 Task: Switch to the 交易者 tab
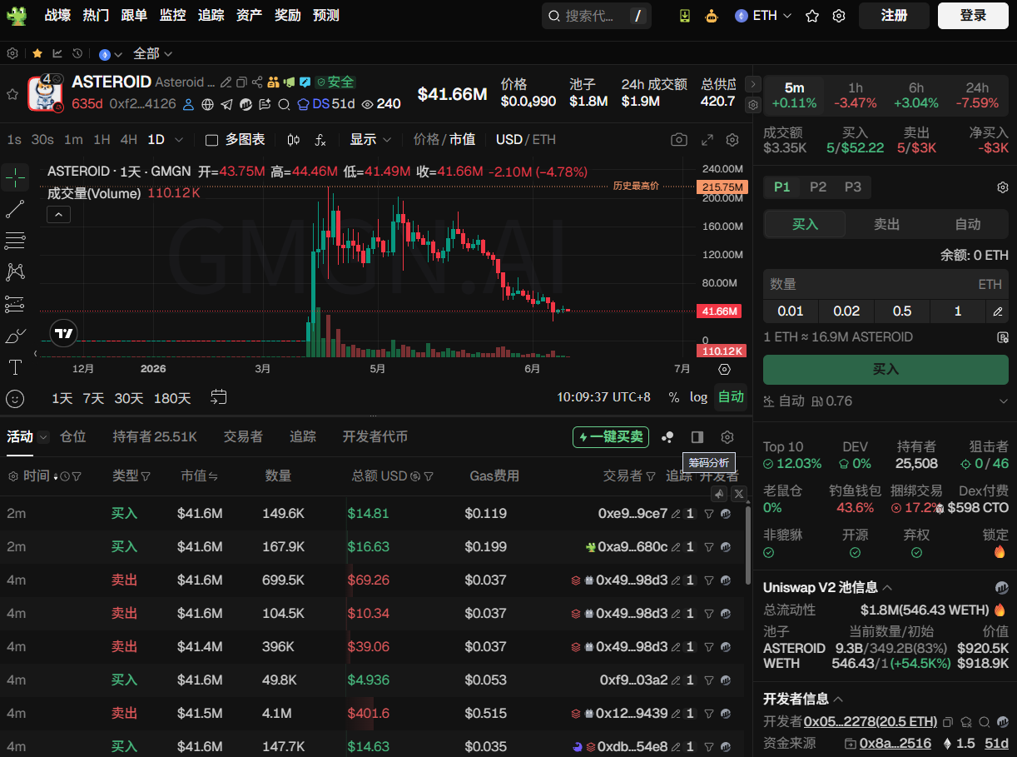point(243,436)
